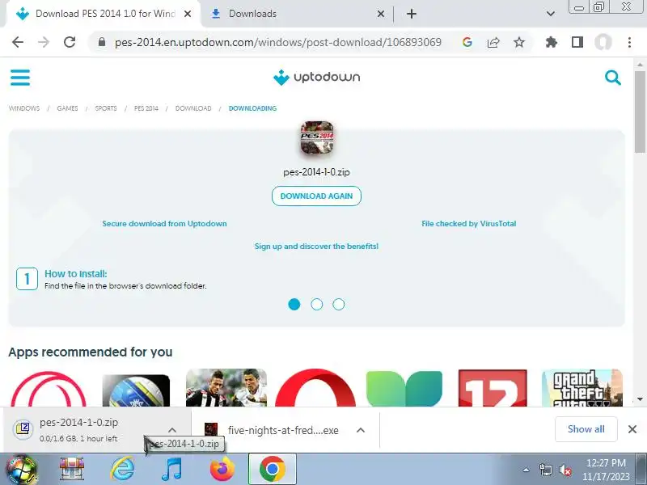The height and width of the screenshot is (485, 647).
Task: Go to WINDOWS breadcrumb
Action: (x=24, y=108)
